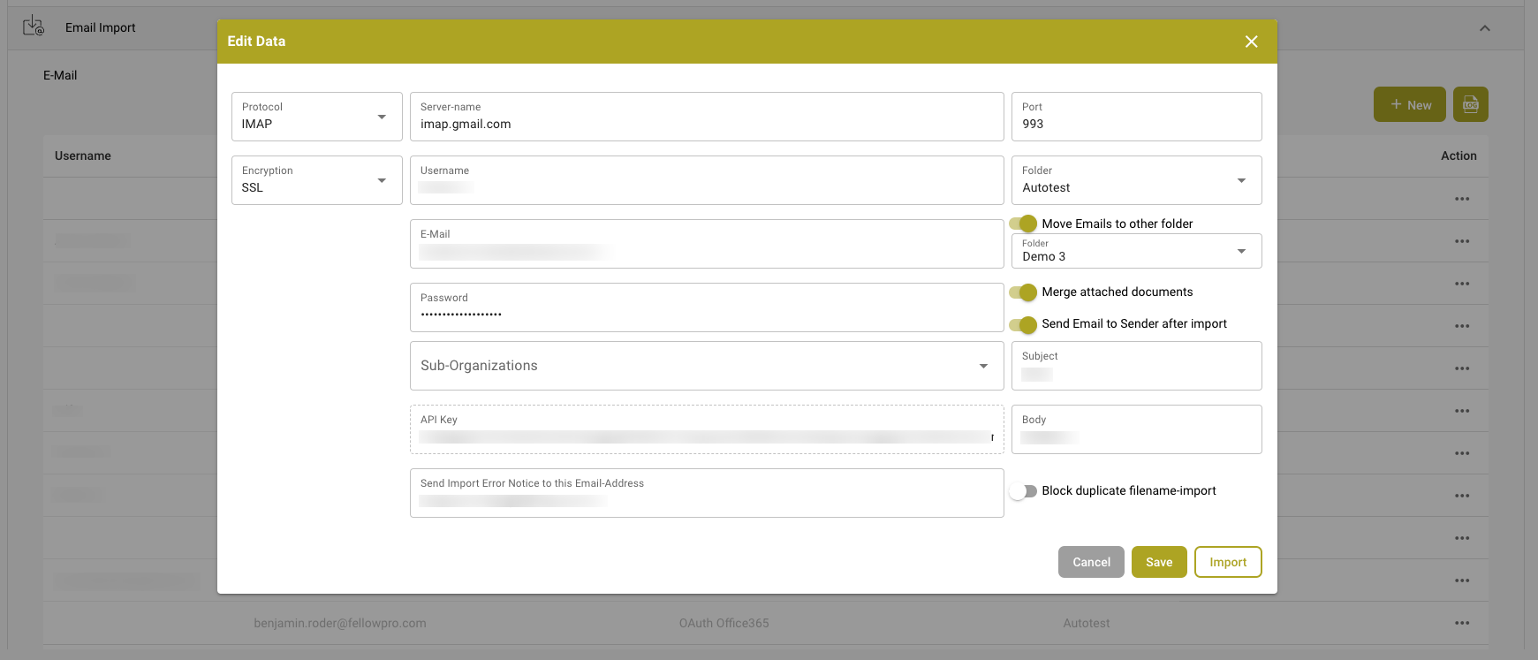Click the log file icon button
This screenshot has width=1538, height=660.
tap(1471, 104)
